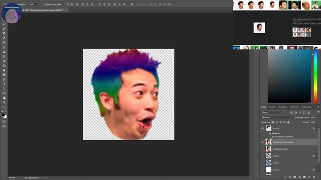
Task: Add a layer mask with the mask icon
Action: [x=295, y=177]
